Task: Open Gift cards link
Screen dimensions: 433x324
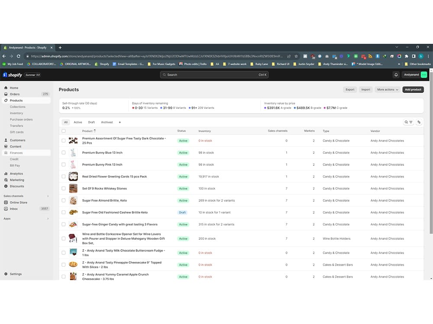Action: point(16,132)
